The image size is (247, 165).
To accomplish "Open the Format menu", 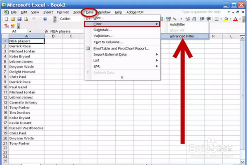I will (x=63, y=12).
